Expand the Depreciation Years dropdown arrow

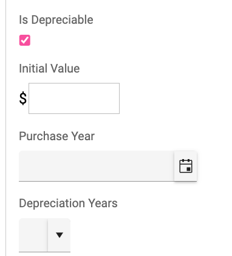[60, 235]
